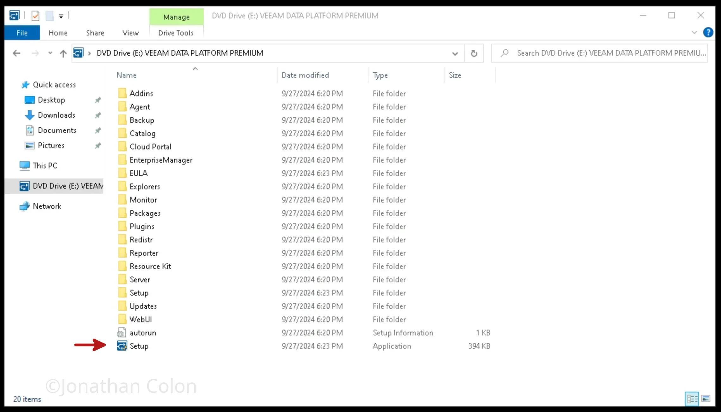Open Desktop in the navigation pane
Image resolution: width=721 pixels, height=412 pixels.
[45, 100]
